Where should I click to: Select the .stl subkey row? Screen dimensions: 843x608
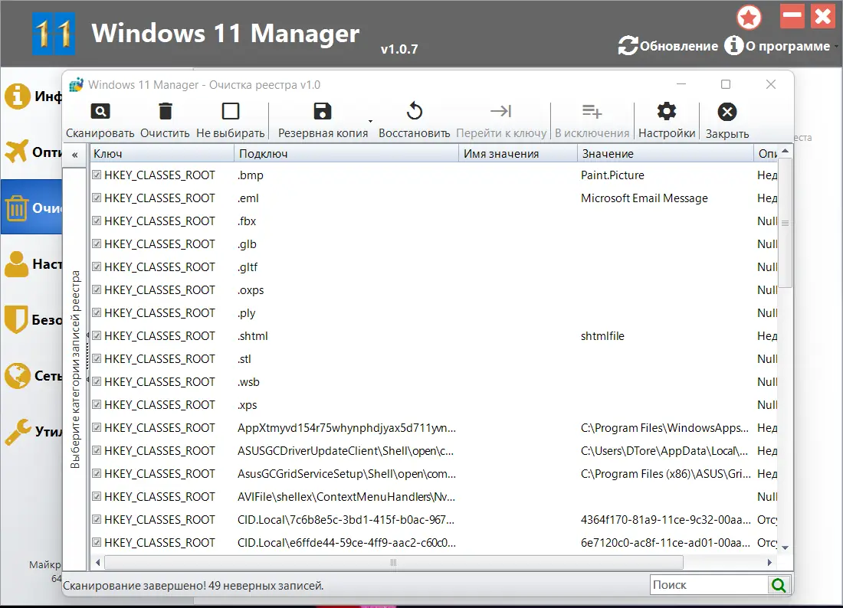pos(244,359)
